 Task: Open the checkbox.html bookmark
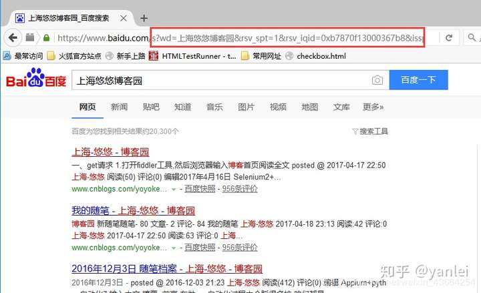[315, 56]
